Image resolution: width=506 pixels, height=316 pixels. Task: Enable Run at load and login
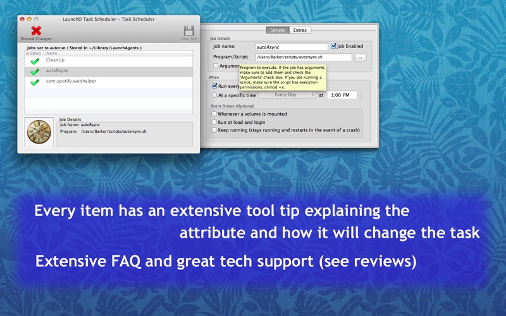(x=214, y=122)
